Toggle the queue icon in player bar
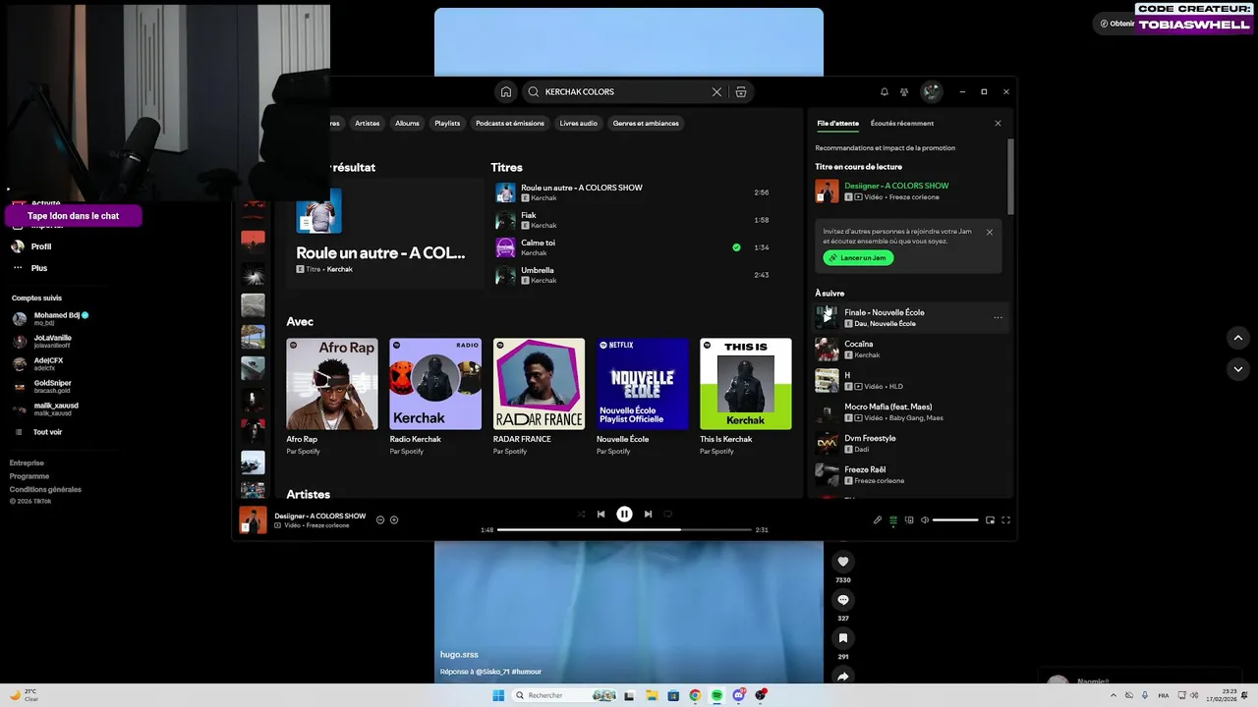This screenshot has width=1258, height=707. tap(893, 519)
